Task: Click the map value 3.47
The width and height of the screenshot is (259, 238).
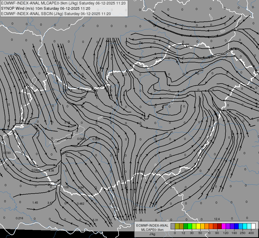Action: point(50,203)
